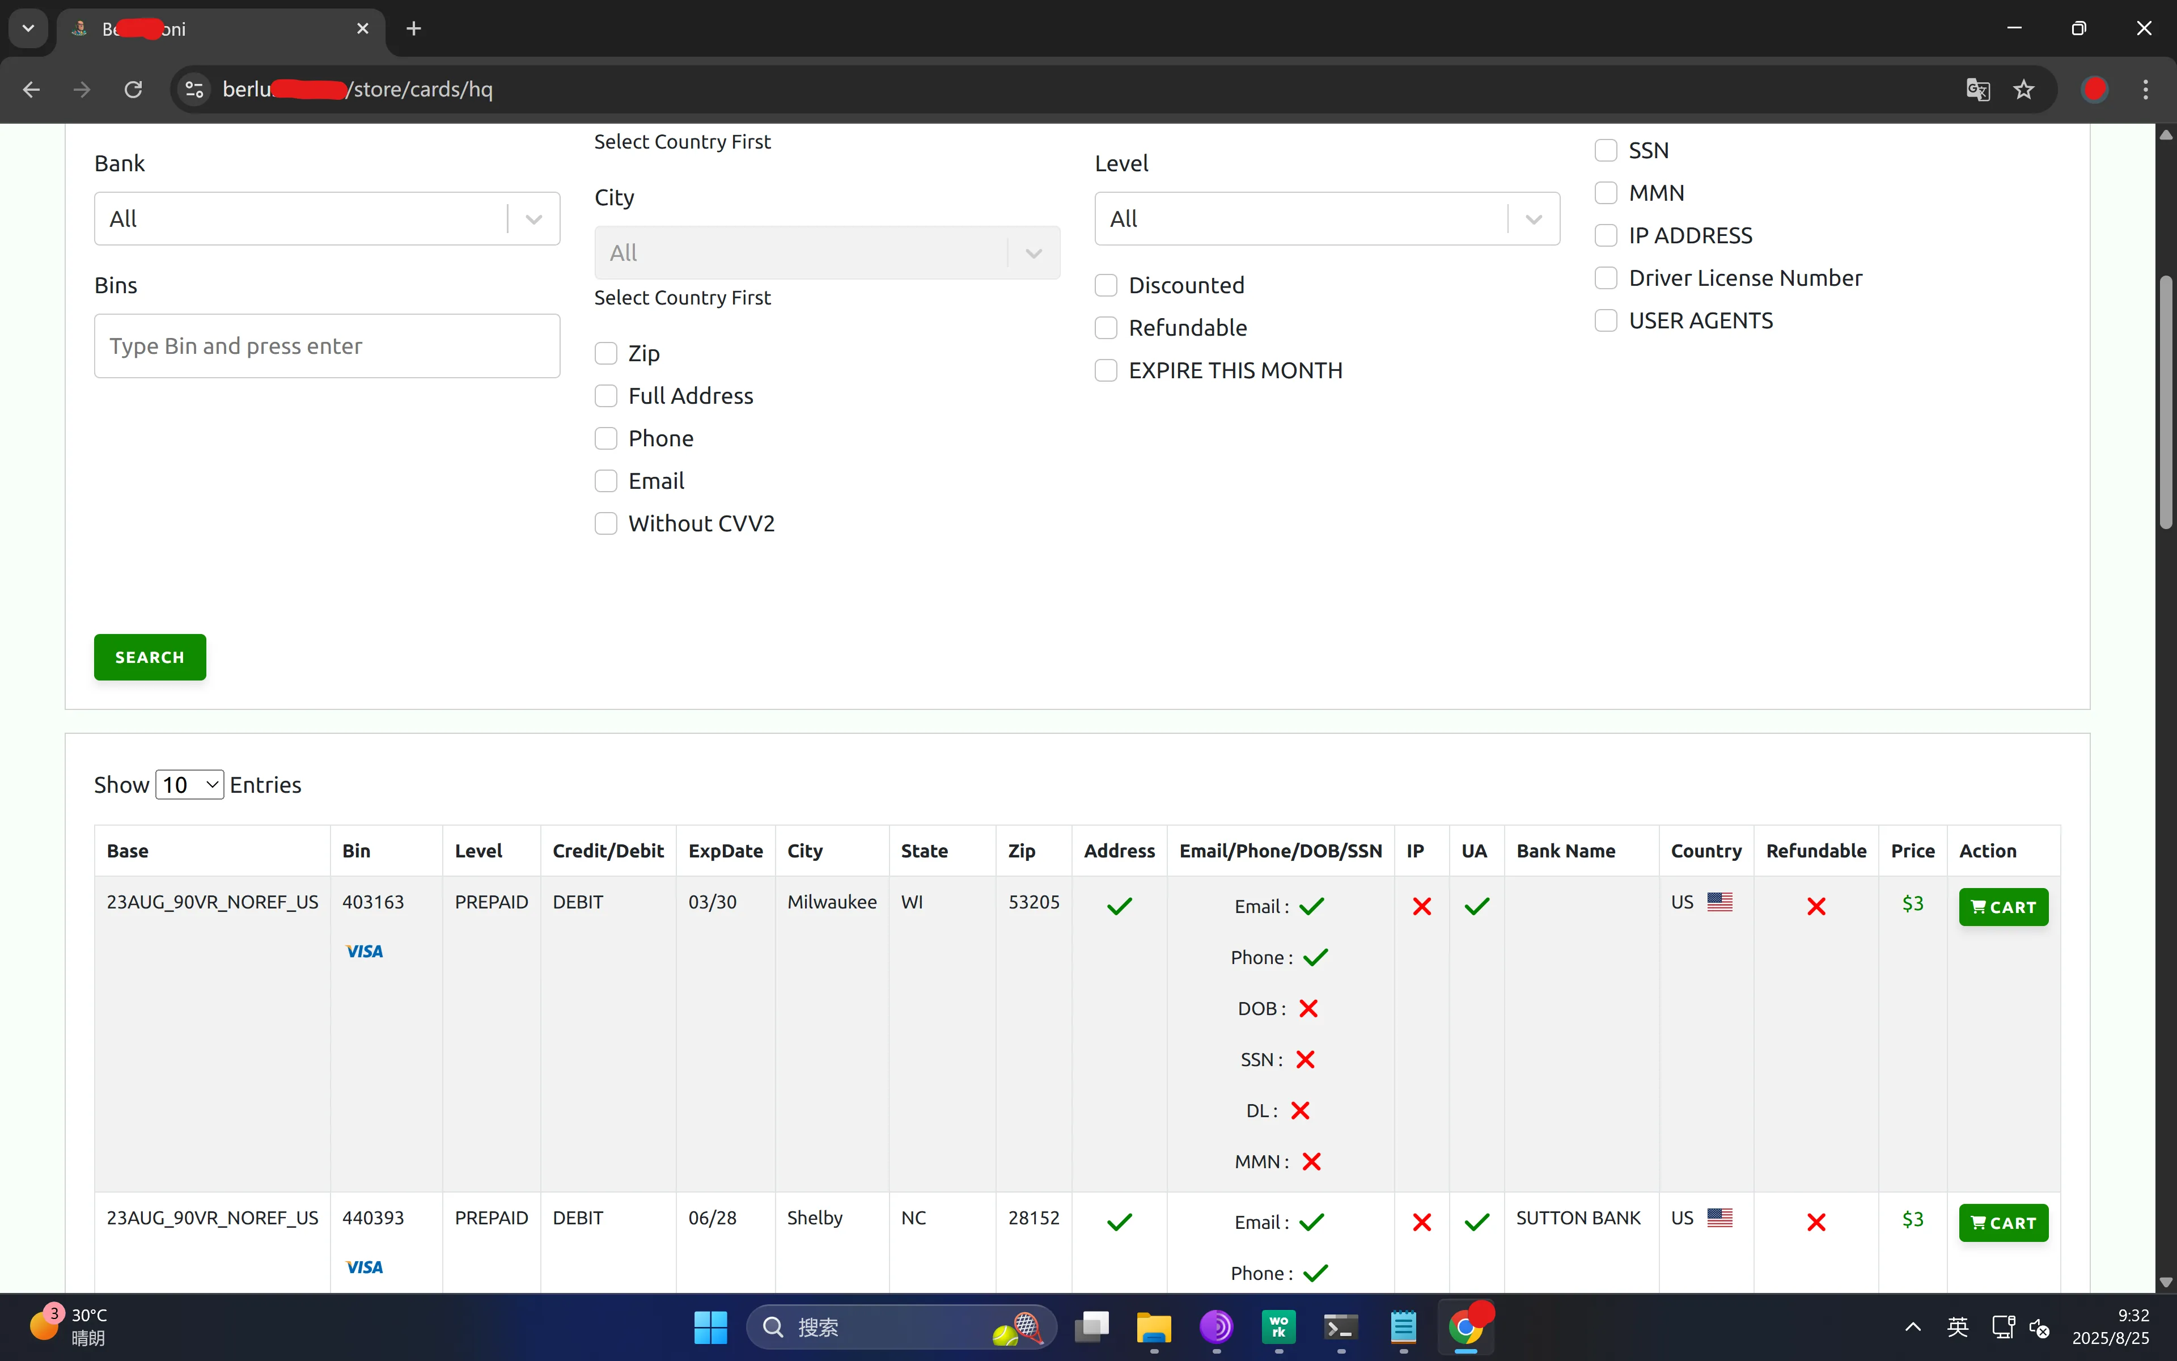View site information next to the URL
Screen dimensions: 2177x1361
point(194,89)
